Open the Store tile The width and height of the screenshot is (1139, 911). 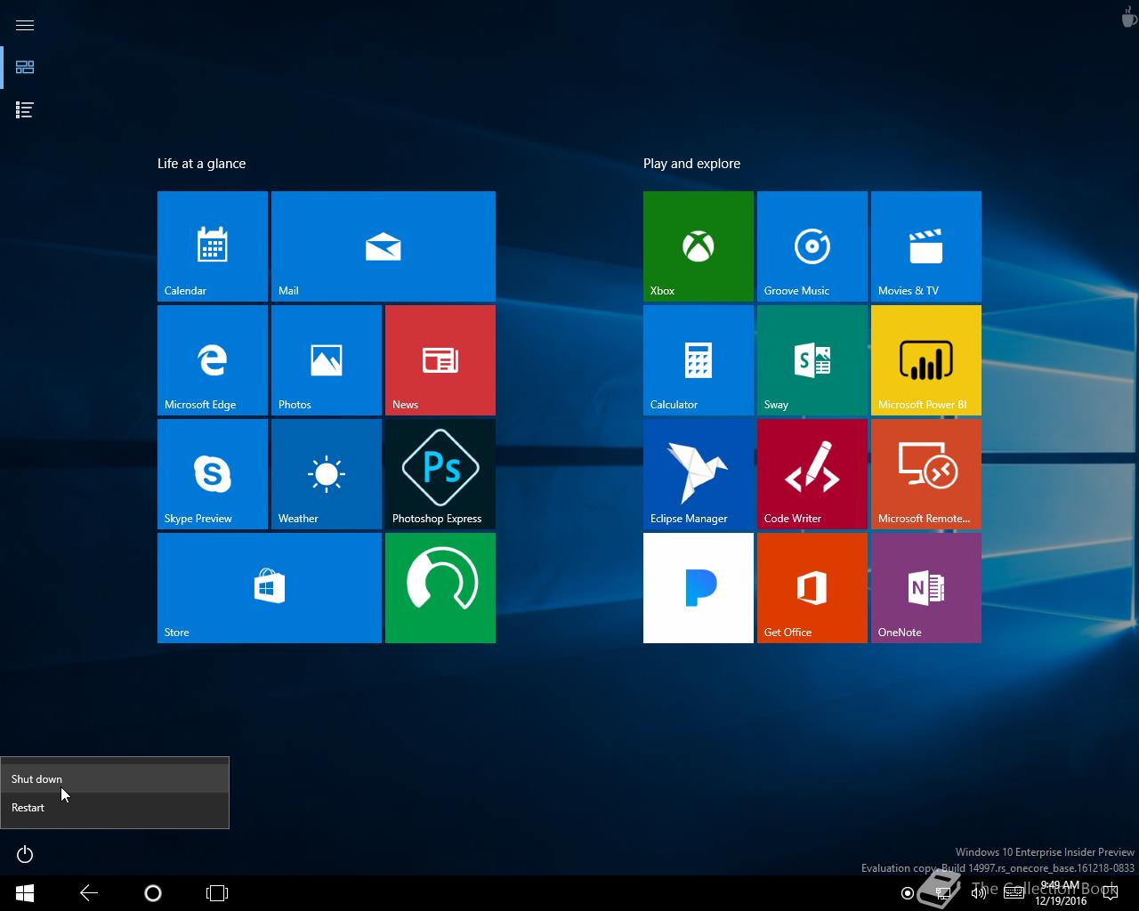pyautogui.click(x=270, y=588)
